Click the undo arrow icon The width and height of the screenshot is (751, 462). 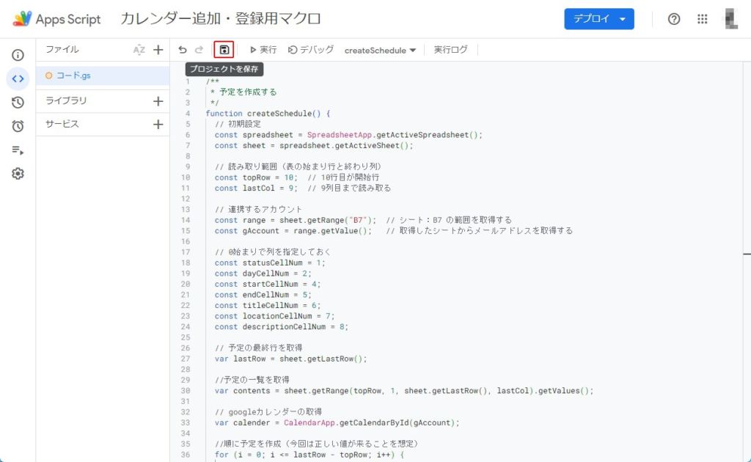pos(183,50)
